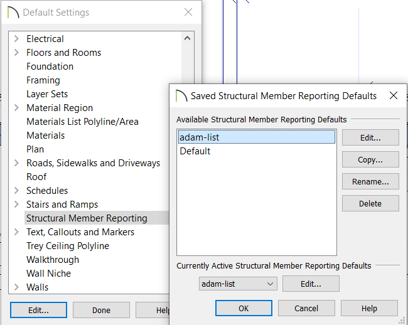
Task: Expand the Material Region node
Action: [x=16, y=108]
